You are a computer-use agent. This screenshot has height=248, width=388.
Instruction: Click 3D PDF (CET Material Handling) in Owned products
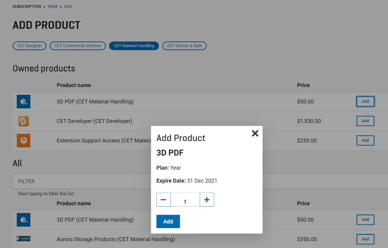[95, 102]
